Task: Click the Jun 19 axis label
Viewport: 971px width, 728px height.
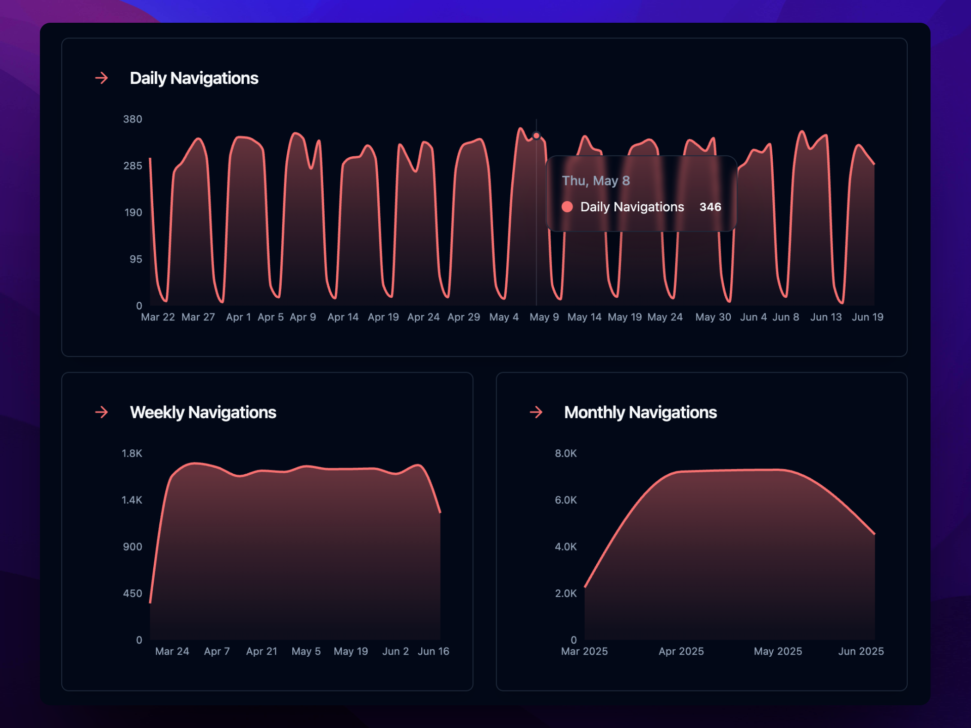Action: click(x=867, y=317)
